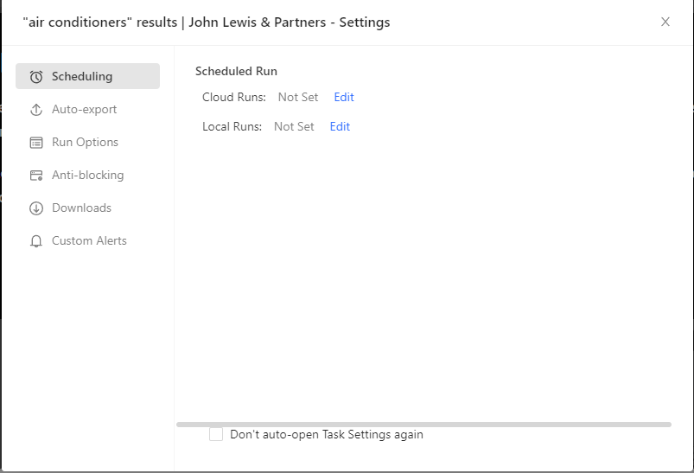Click the Scheduling alarm clock icon
Viewport: 694px width, 473px height.
pos(36,77)
